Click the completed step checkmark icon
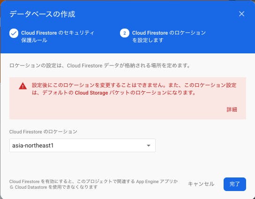Viewport: 255px width, 199px height. point(14,33)
